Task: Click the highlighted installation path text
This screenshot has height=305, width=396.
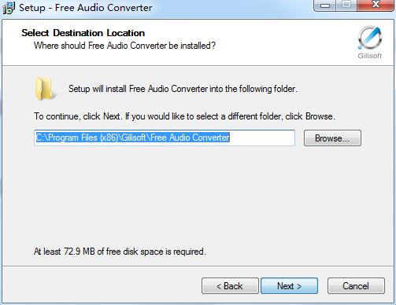Action: tap(132, 138)
